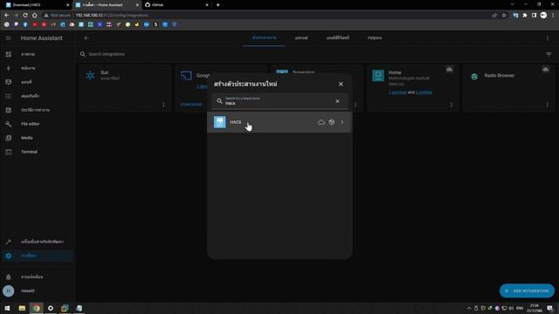Click the CONFIGURE button on Google card
This screenshot has width=559, height=314.
(191, 105)
